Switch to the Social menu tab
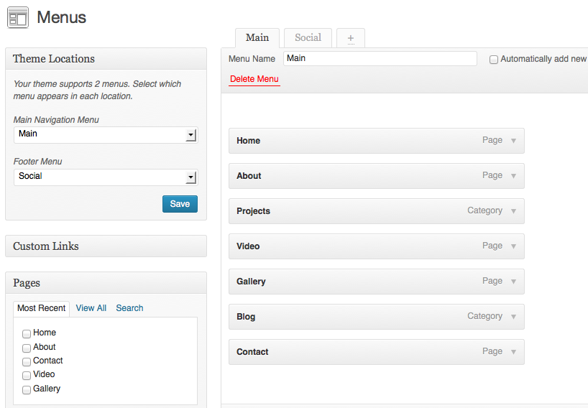The image size is (588, 408). pyautogui.click(x=308, y=38)
